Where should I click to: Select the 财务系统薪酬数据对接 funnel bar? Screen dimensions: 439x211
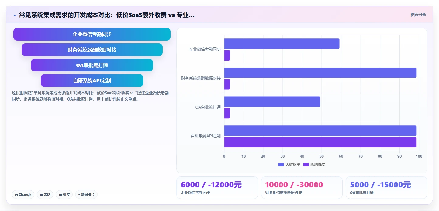tap(92, 50)
